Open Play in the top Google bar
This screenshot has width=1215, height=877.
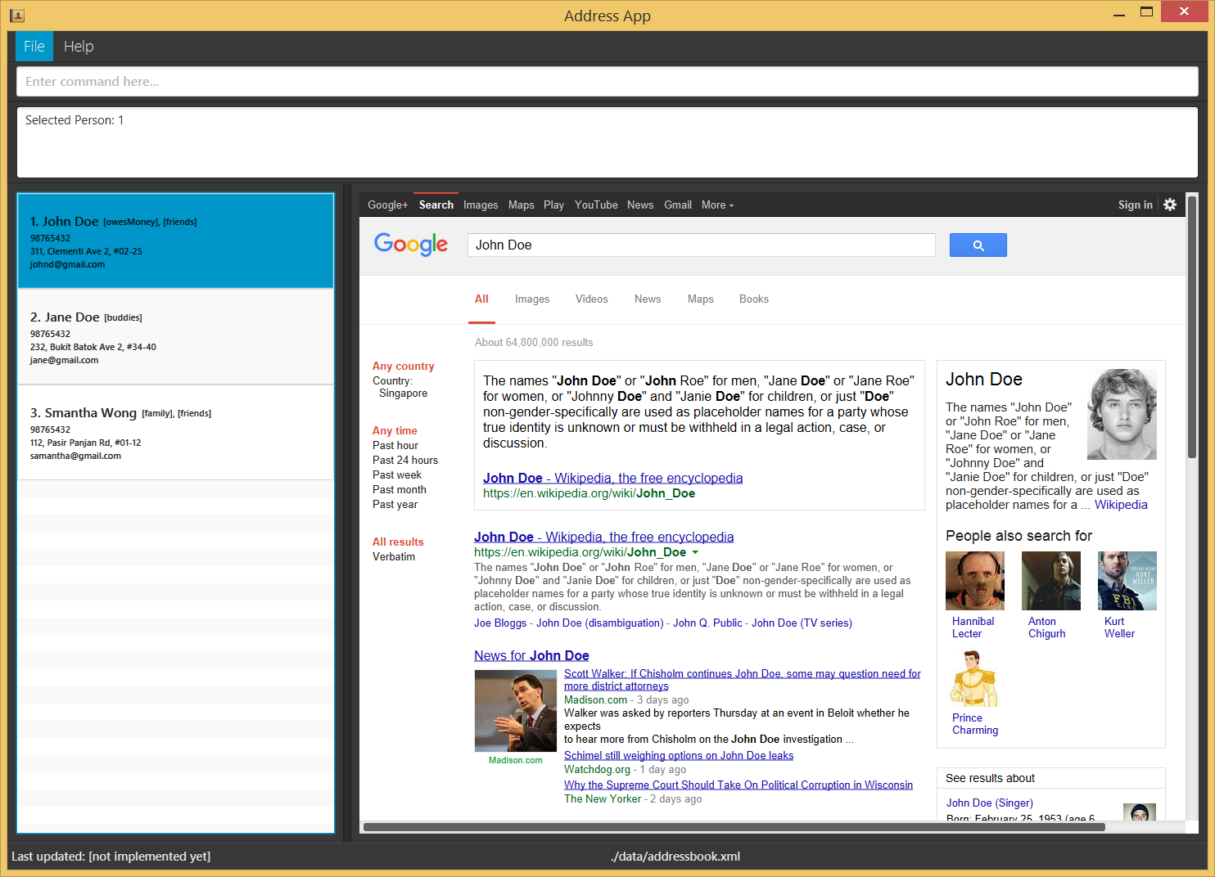(554, 205)
